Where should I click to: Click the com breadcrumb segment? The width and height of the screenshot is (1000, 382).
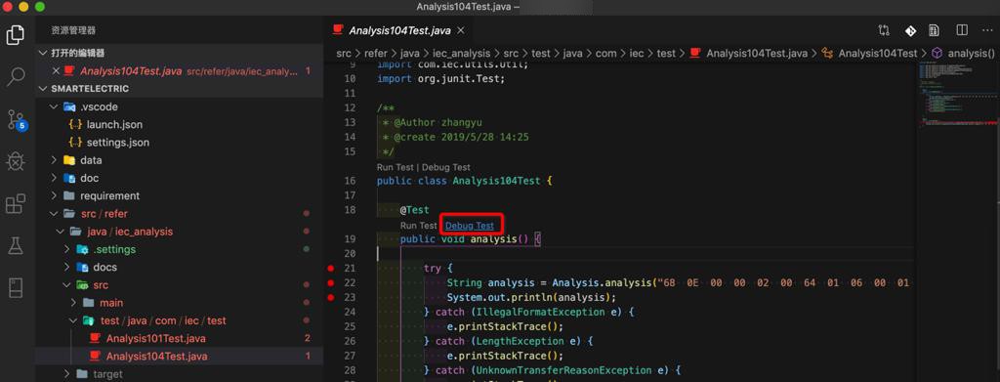click(x=605, y=54)
